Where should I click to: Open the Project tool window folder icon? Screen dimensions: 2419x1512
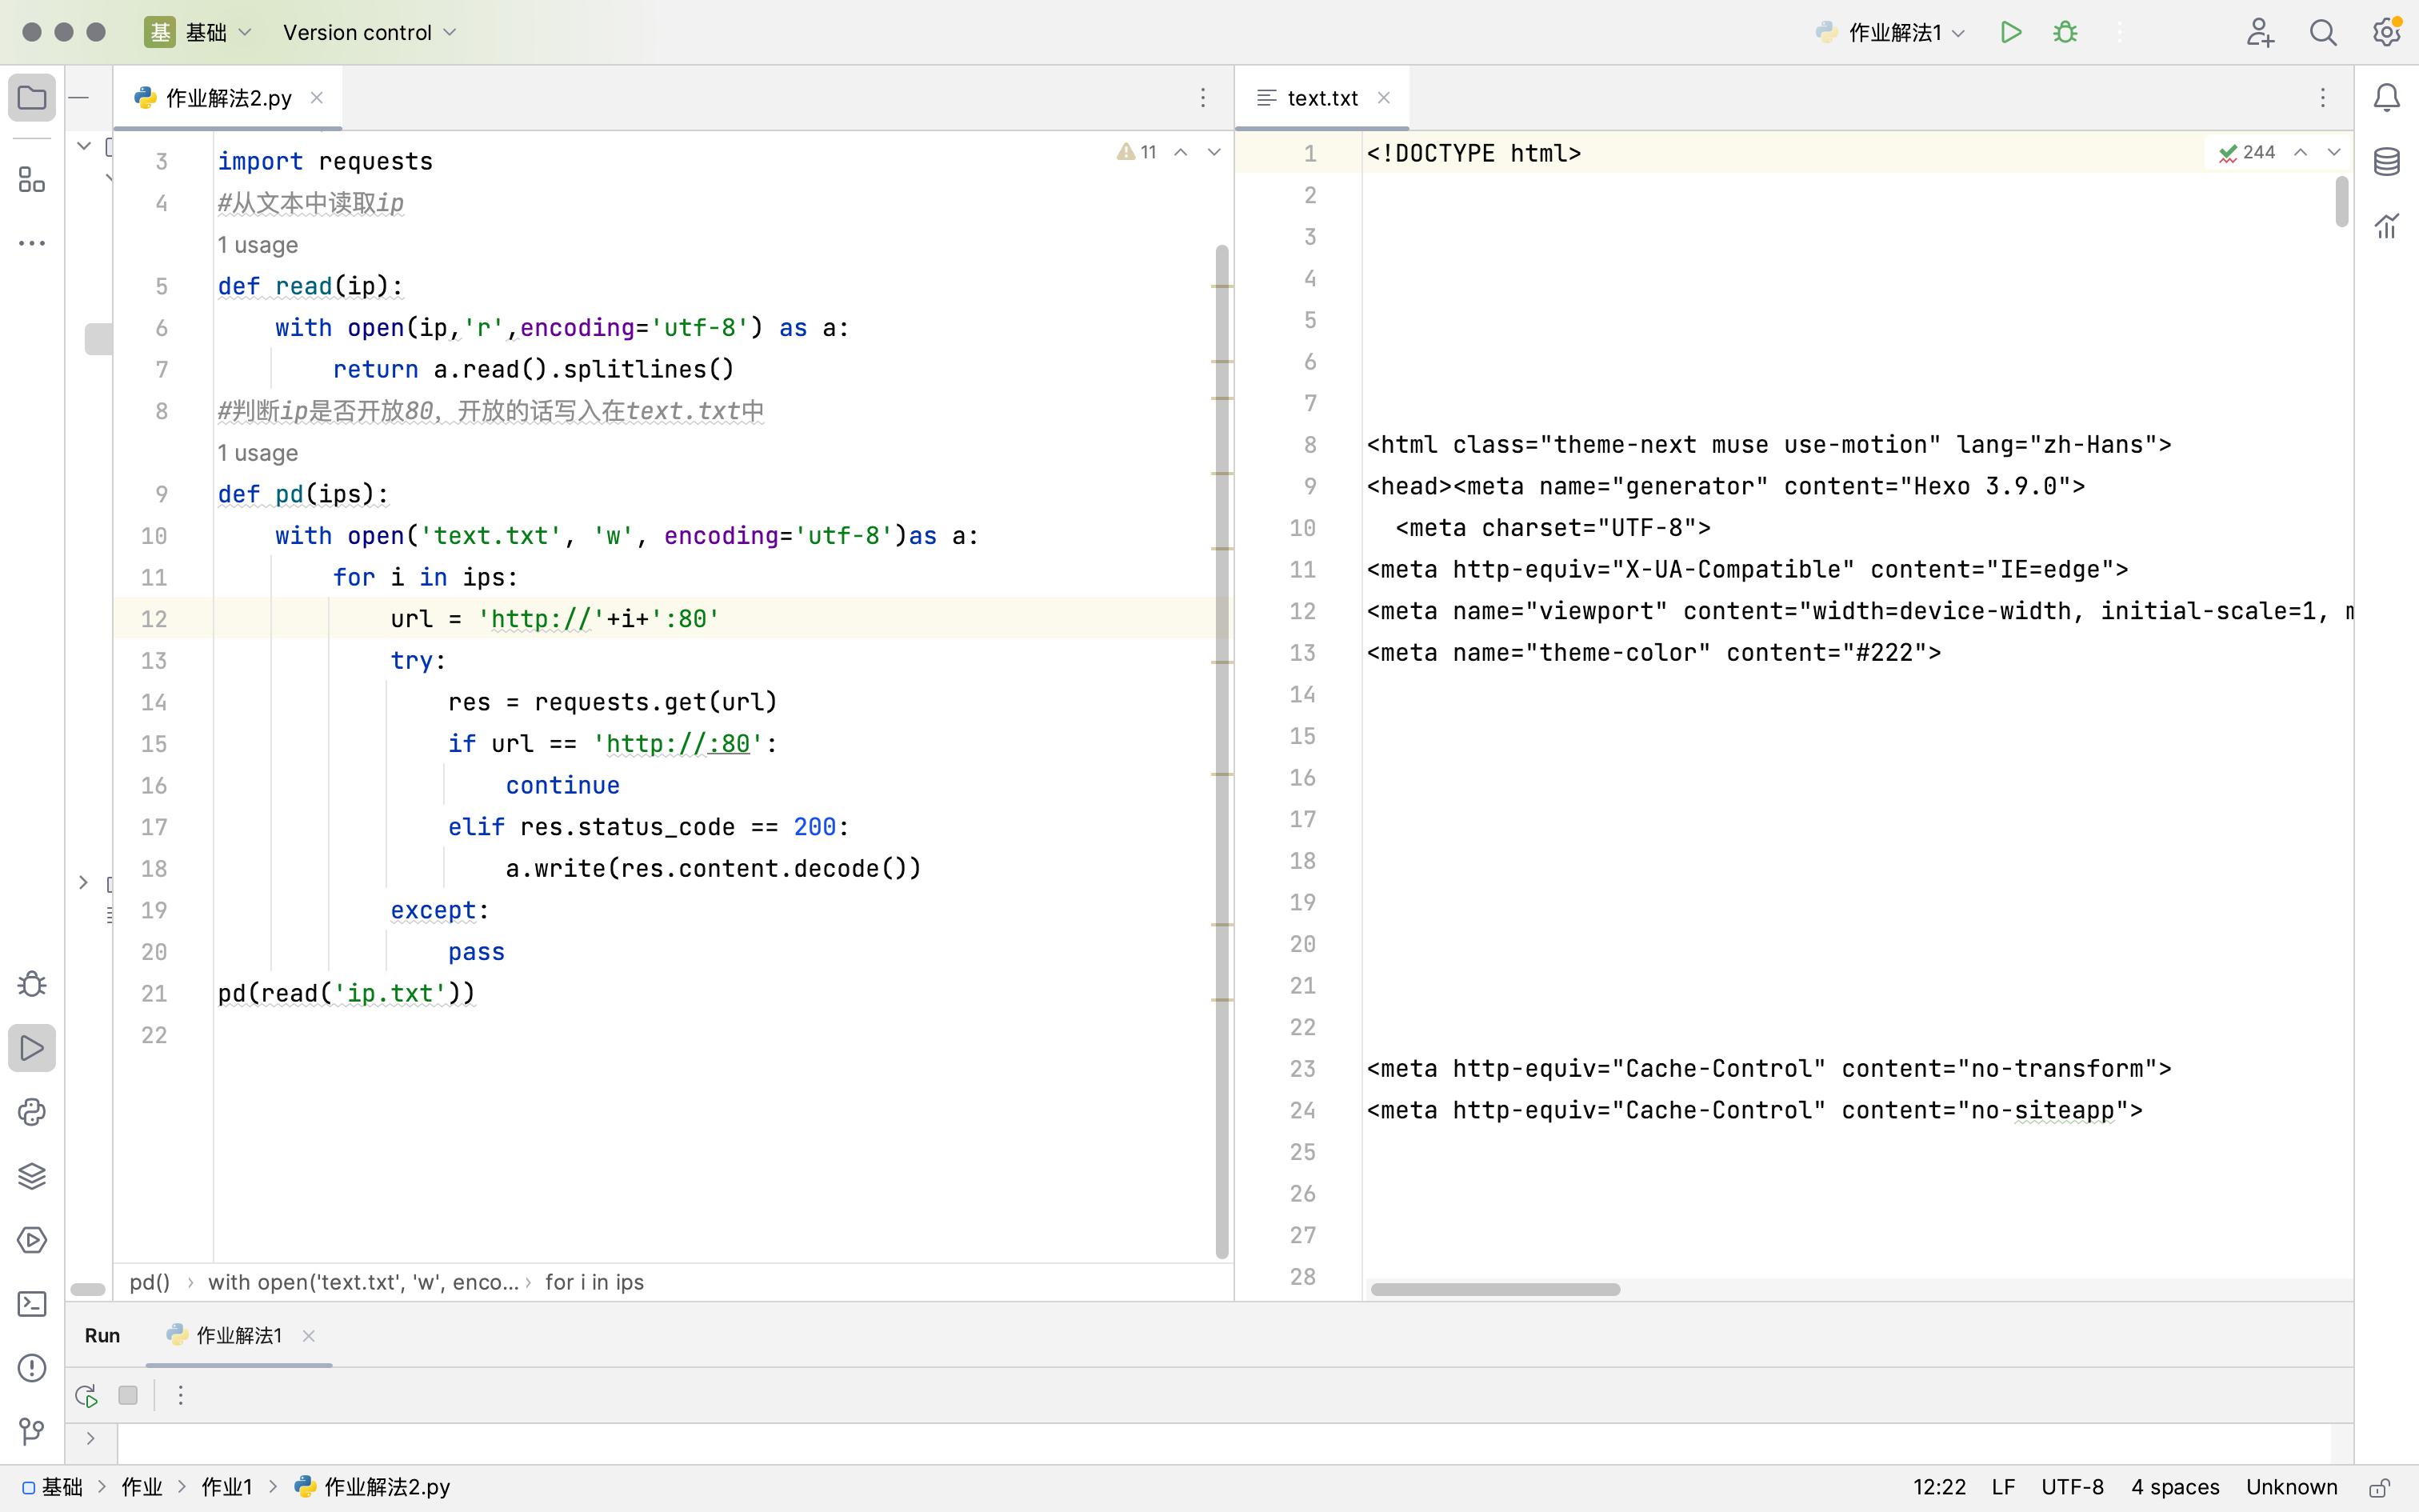pos(32,98)
